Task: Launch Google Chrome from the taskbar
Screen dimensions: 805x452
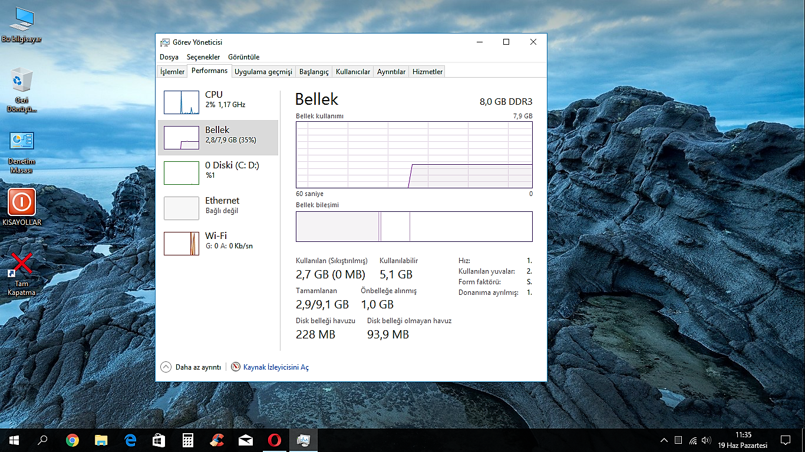Action: coord(72,440)
